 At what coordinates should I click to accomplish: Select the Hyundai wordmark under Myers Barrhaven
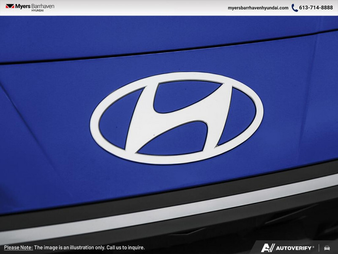click(x=37, y=11)
